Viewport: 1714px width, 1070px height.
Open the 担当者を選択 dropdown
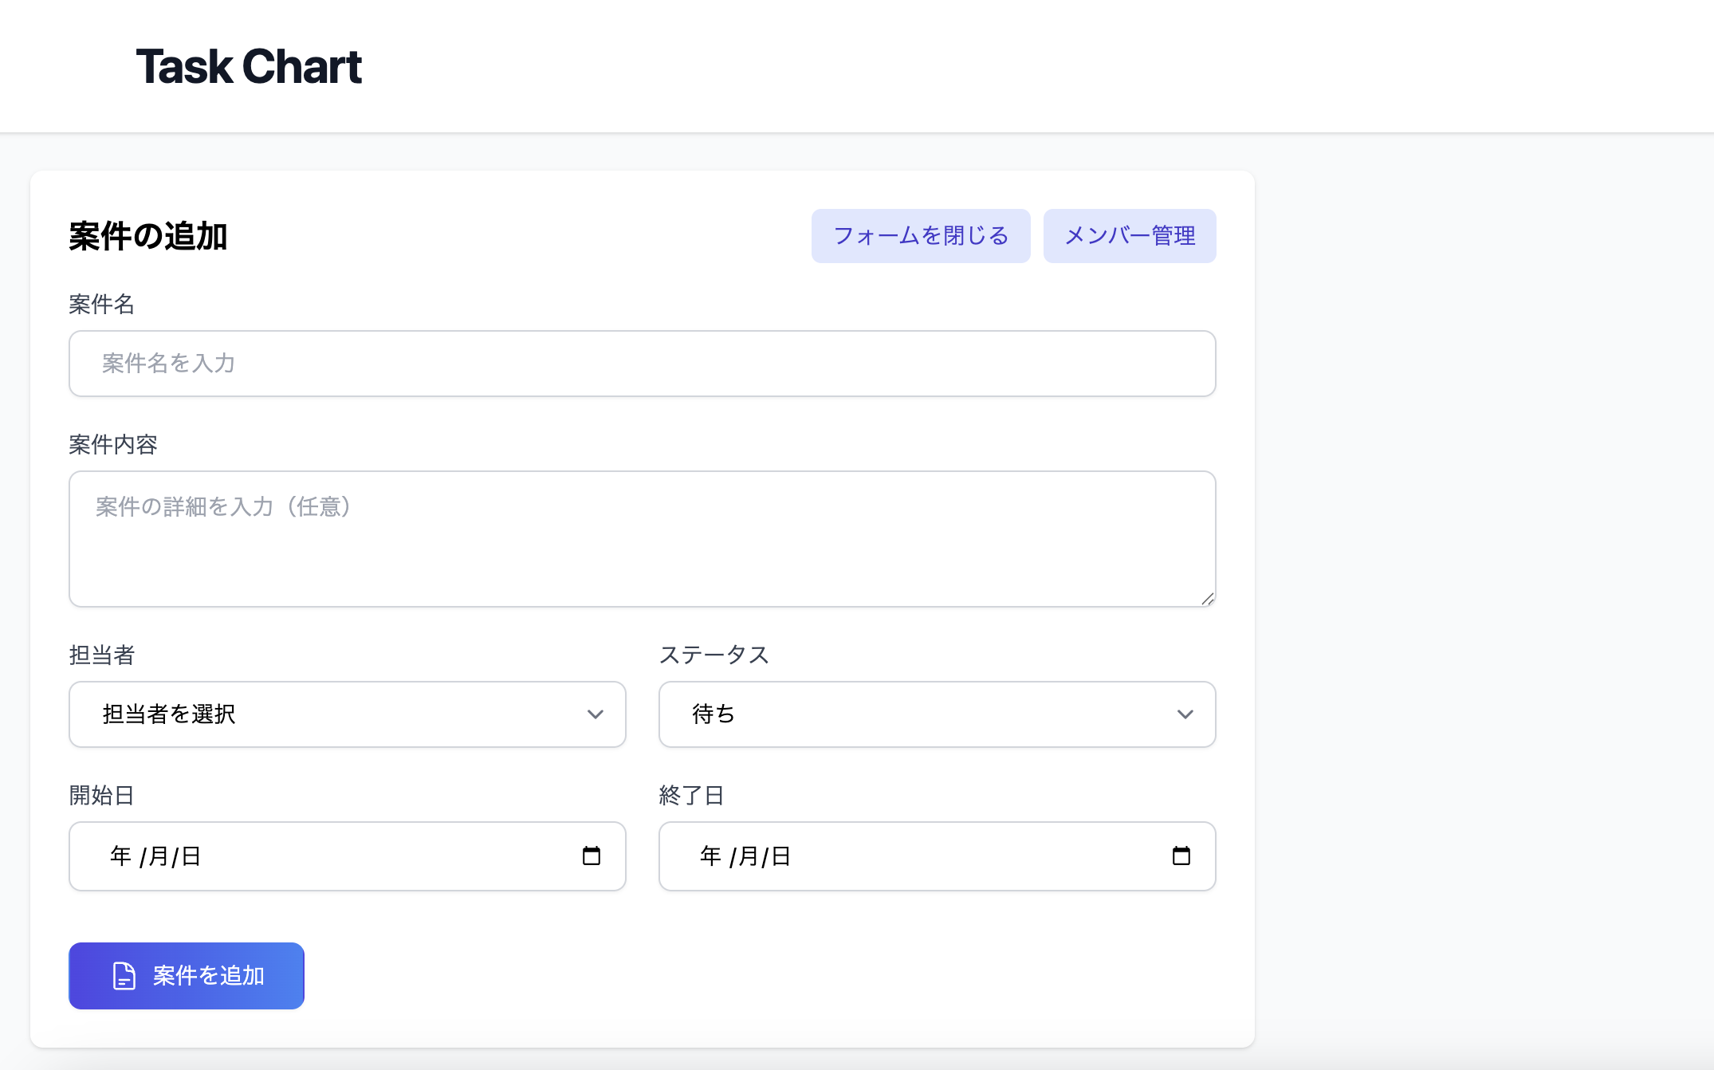[347, 714]
